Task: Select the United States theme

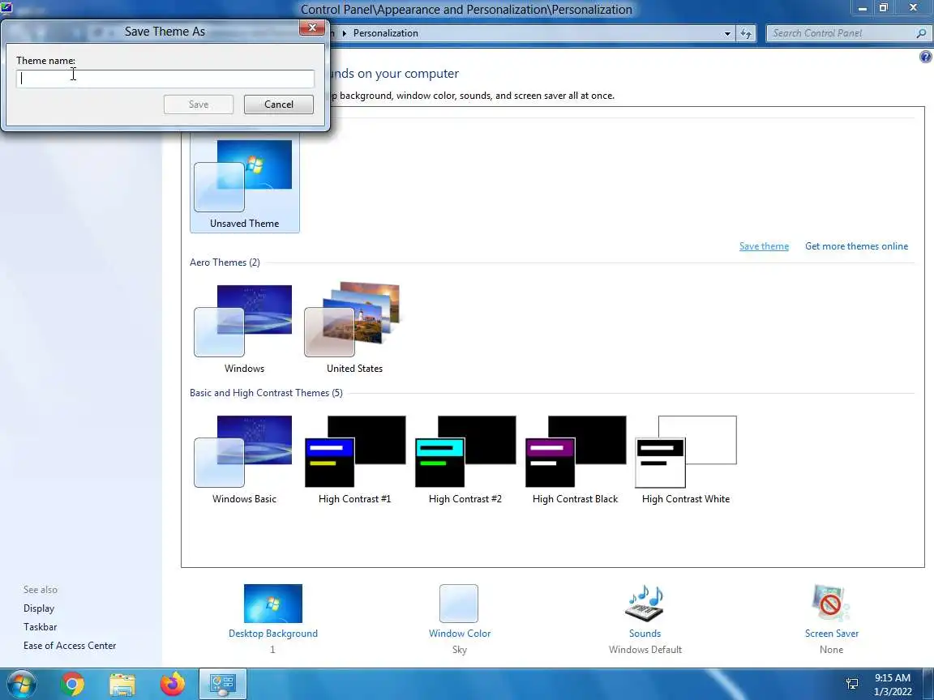Action: [354, 329]
